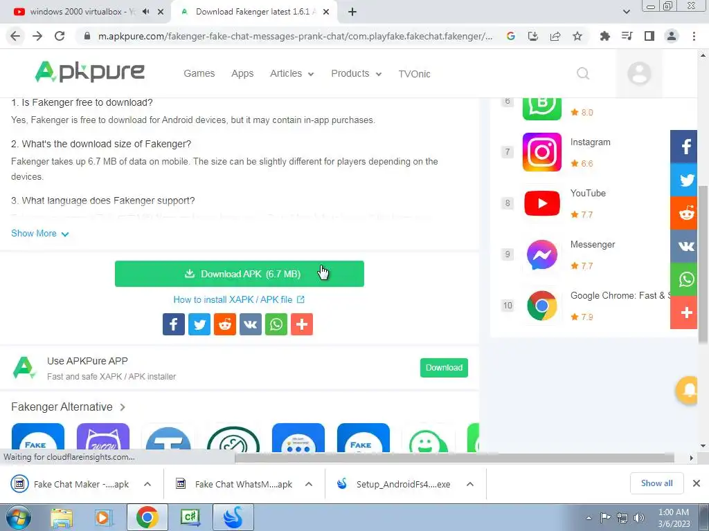This screenshot has width=709, height=531.
Task: Share via Twitter icon under download button
Action: [199, 324]
